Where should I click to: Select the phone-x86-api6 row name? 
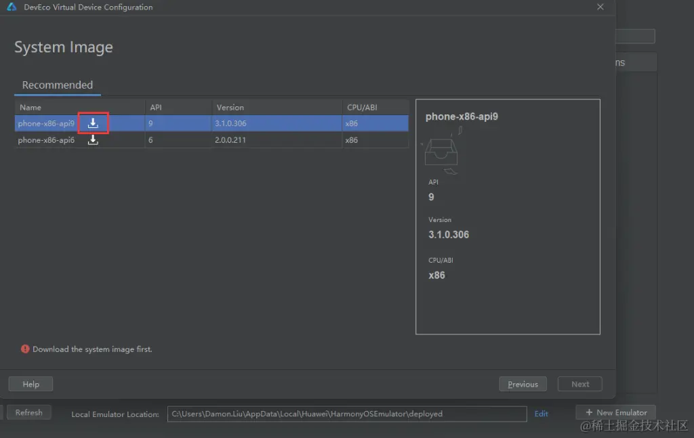(46, 140)
